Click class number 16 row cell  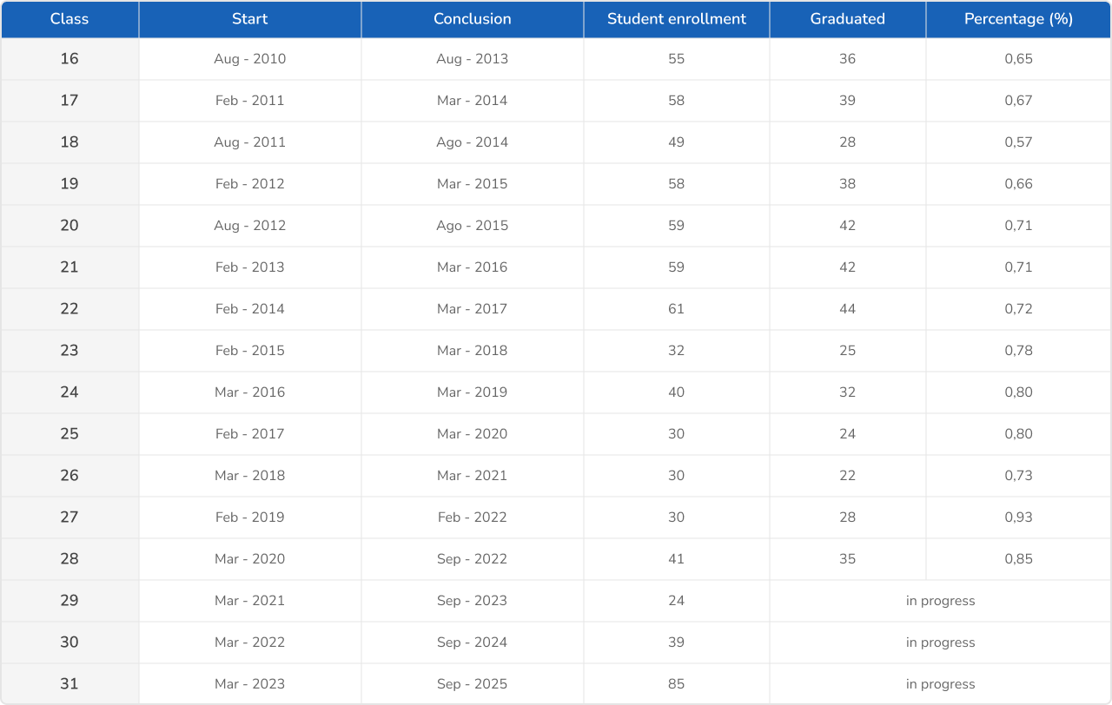69,59
